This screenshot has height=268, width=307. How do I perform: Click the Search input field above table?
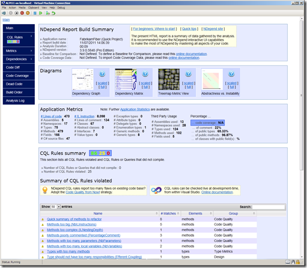pos(269,207)
